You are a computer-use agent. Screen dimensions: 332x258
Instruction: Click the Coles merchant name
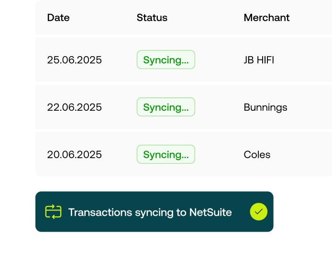pyautogui.click(x=257, y=154)
